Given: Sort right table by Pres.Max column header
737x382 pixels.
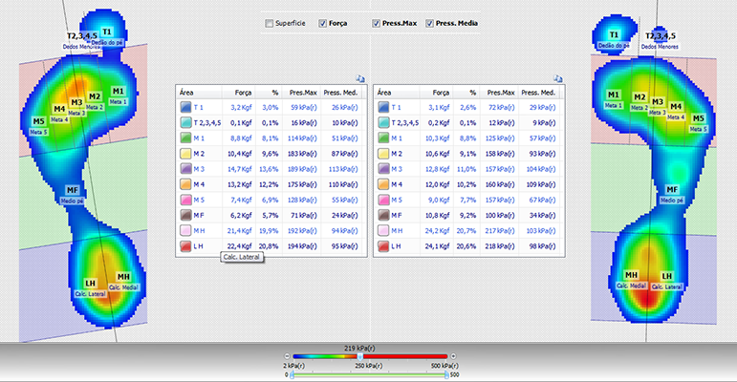Looking at the screenshot, I should pyautogui.click(x=501, y=93).
